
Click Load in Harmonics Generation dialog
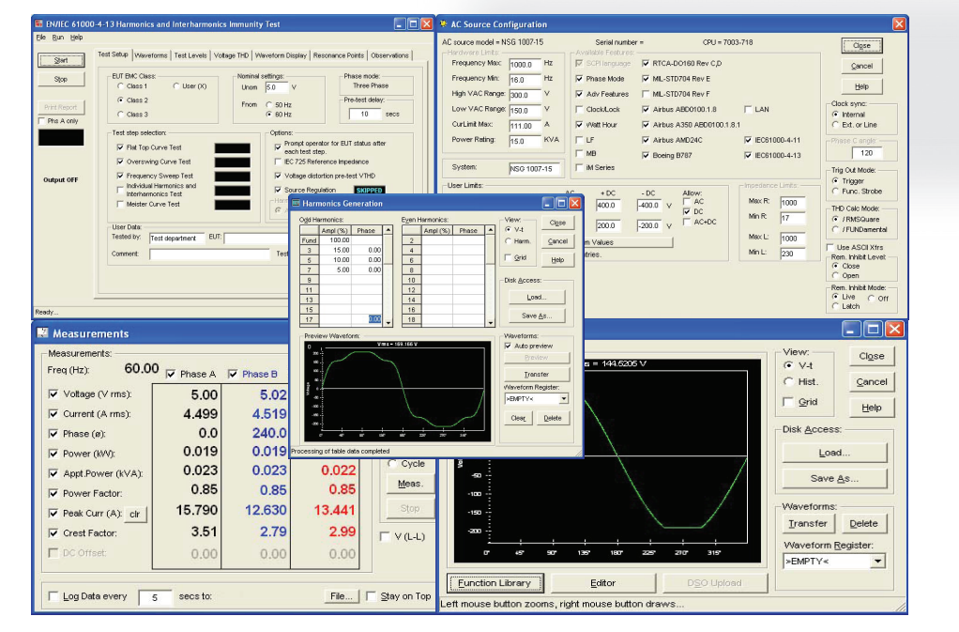(537, 298)
